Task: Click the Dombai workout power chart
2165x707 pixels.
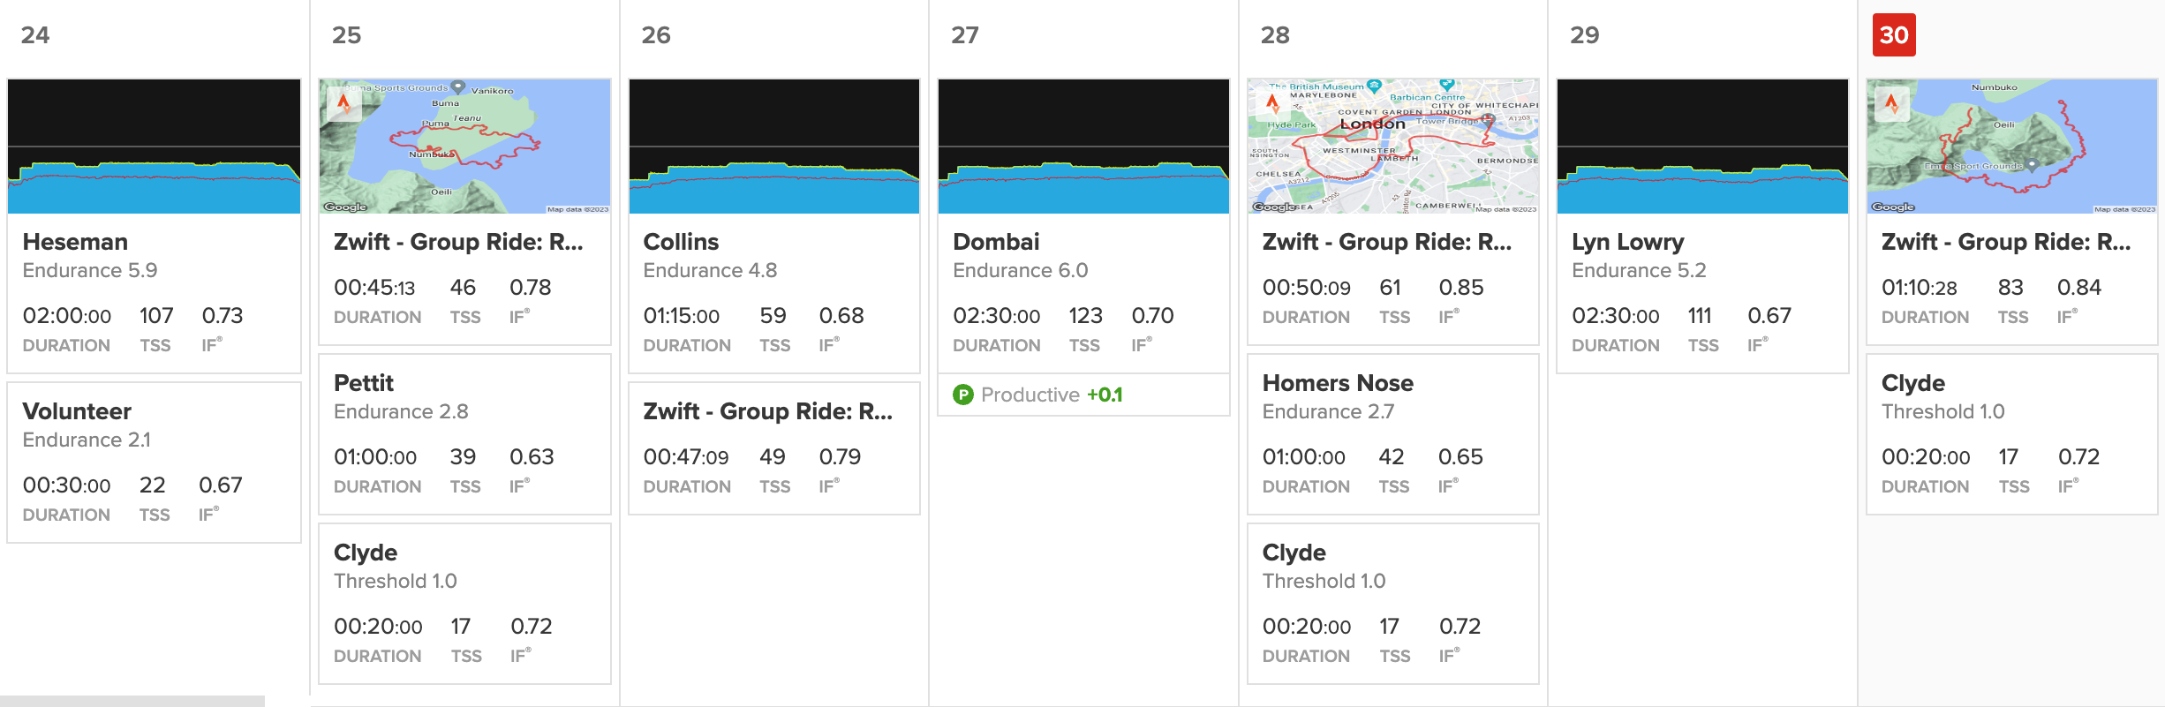Action: [1083, 147]
